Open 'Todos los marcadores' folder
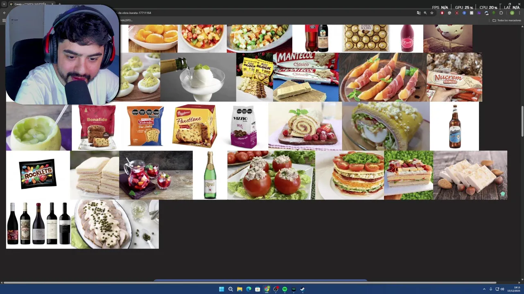Viewport: 524px width, 294px height. tap(507, 20)
